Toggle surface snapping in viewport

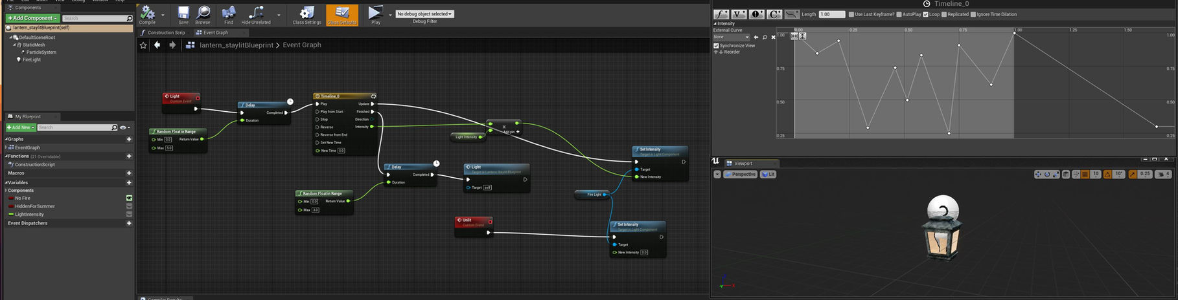(1076, 174)
